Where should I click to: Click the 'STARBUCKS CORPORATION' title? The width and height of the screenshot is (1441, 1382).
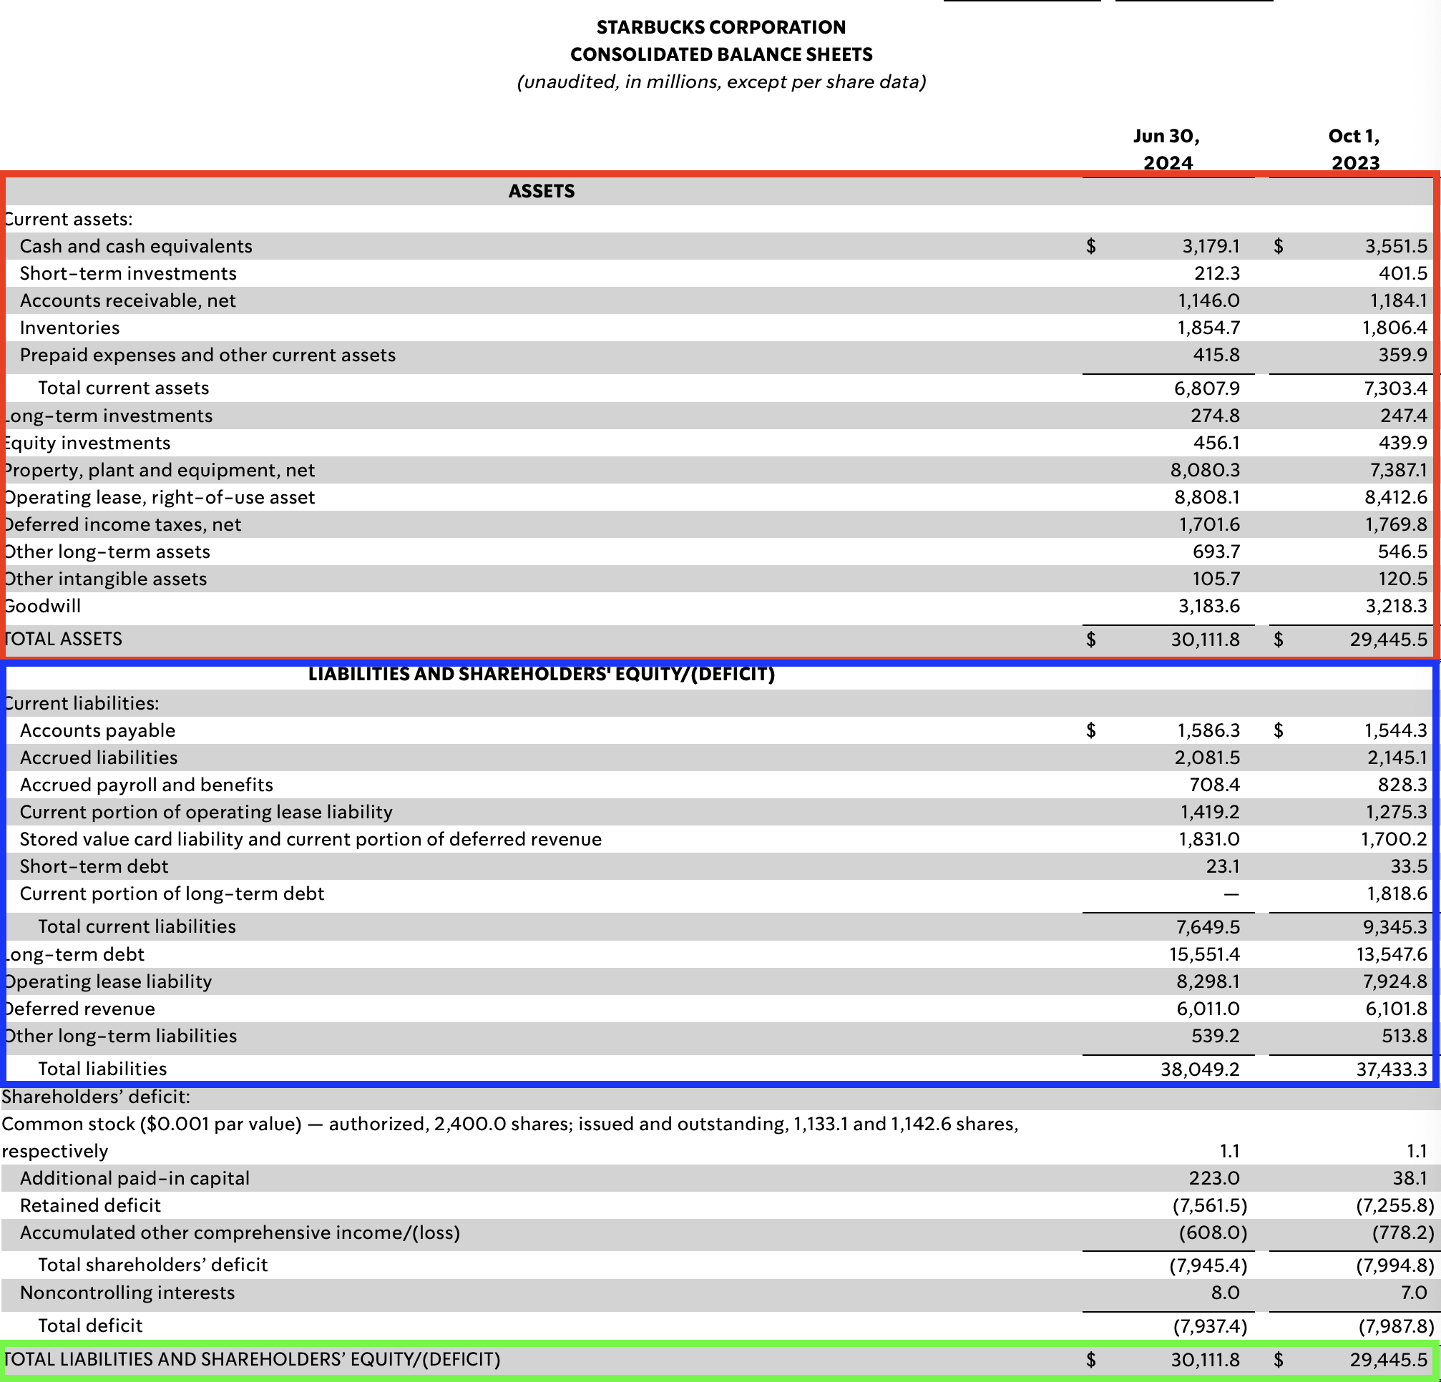click(721, 27)
